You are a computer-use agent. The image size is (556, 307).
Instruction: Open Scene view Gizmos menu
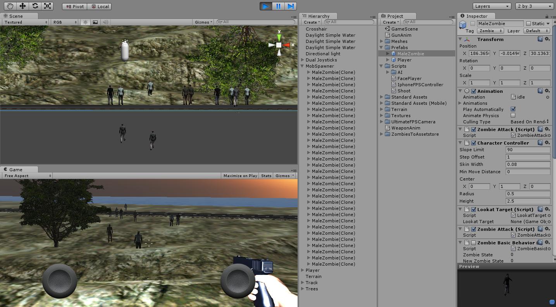pos(203,22)
